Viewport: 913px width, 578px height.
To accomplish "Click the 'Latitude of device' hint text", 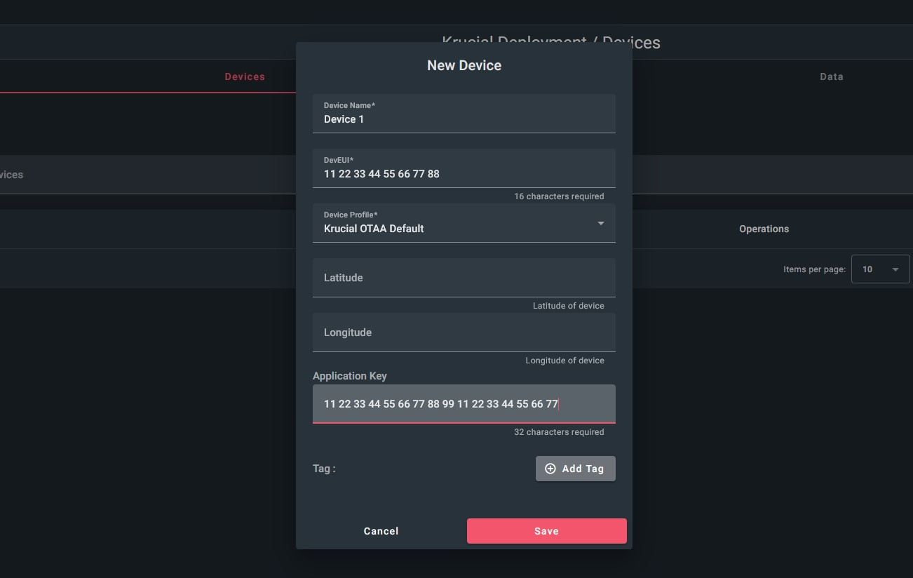I will (569, 306).
